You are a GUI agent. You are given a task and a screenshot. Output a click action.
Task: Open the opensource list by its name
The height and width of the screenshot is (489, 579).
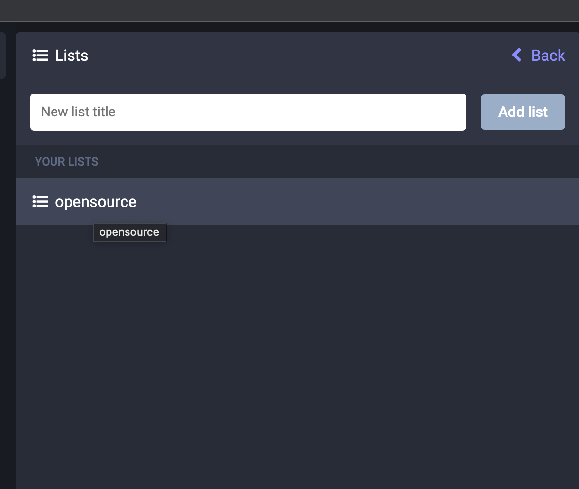click(x=96, y=202)
